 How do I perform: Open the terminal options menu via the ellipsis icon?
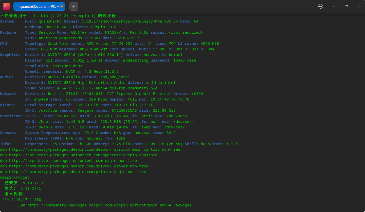320,6
